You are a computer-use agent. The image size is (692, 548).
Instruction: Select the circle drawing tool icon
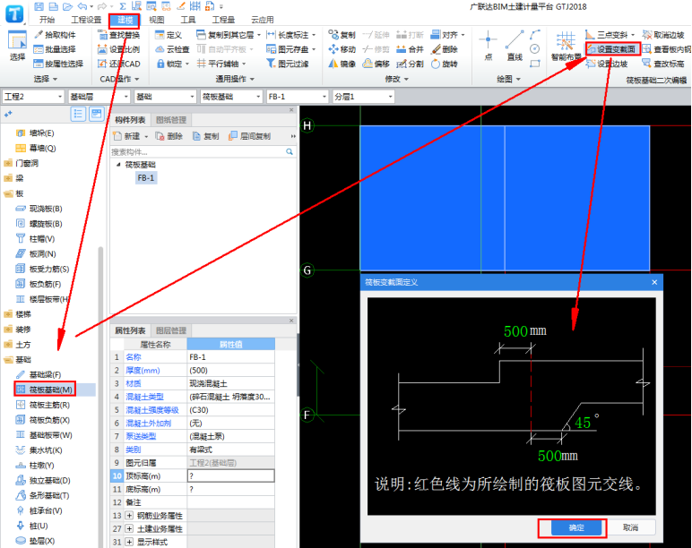pyautogui.click(x=535, y=49)
